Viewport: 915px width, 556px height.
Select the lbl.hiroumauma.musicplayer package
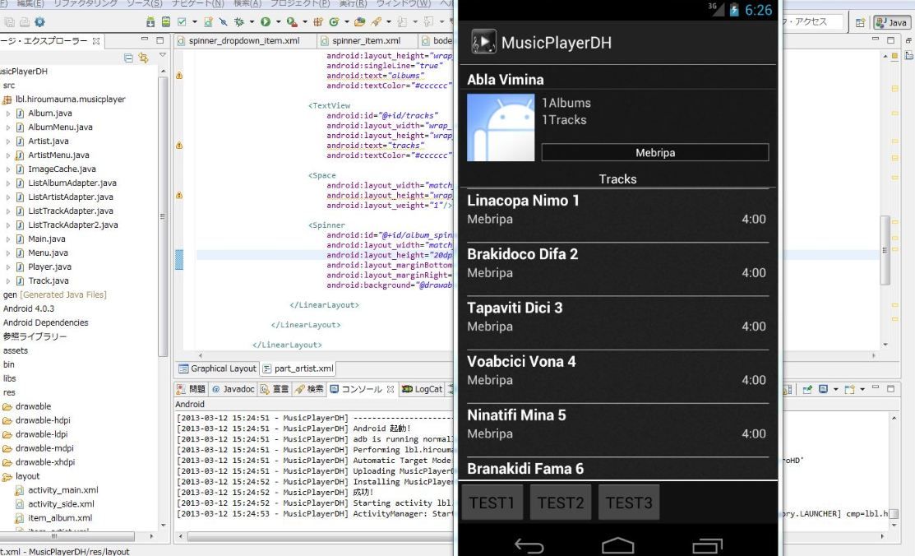(x=70, y=100)
